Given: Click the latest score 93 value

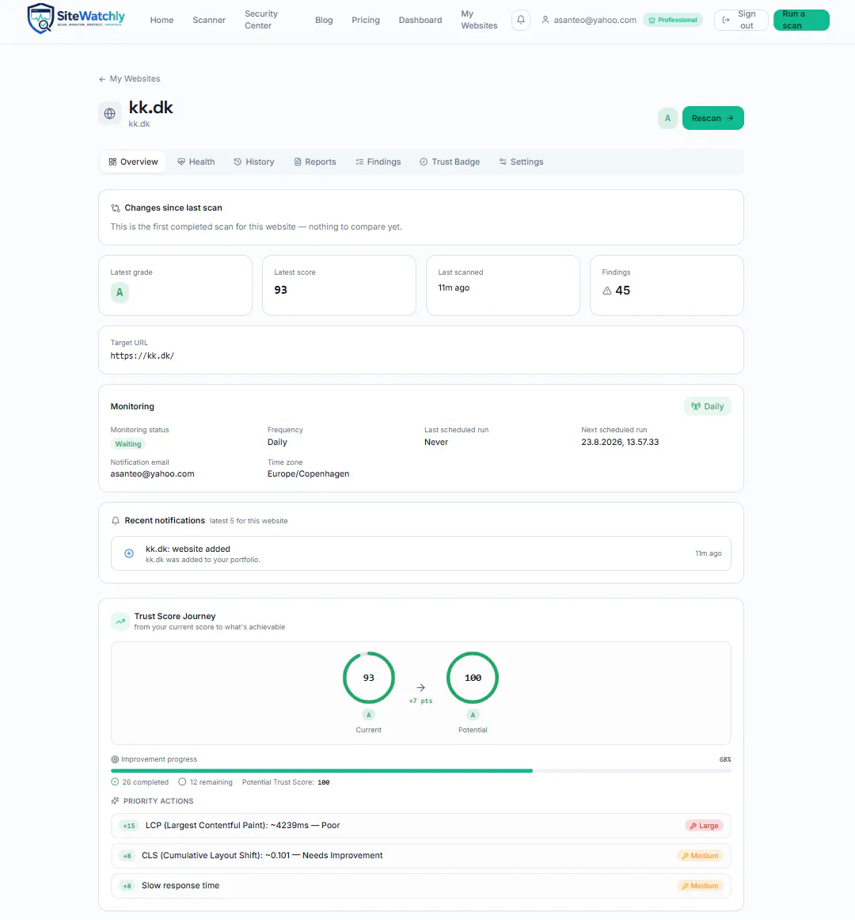Looking at the screenshot, I should pos(280,290).
